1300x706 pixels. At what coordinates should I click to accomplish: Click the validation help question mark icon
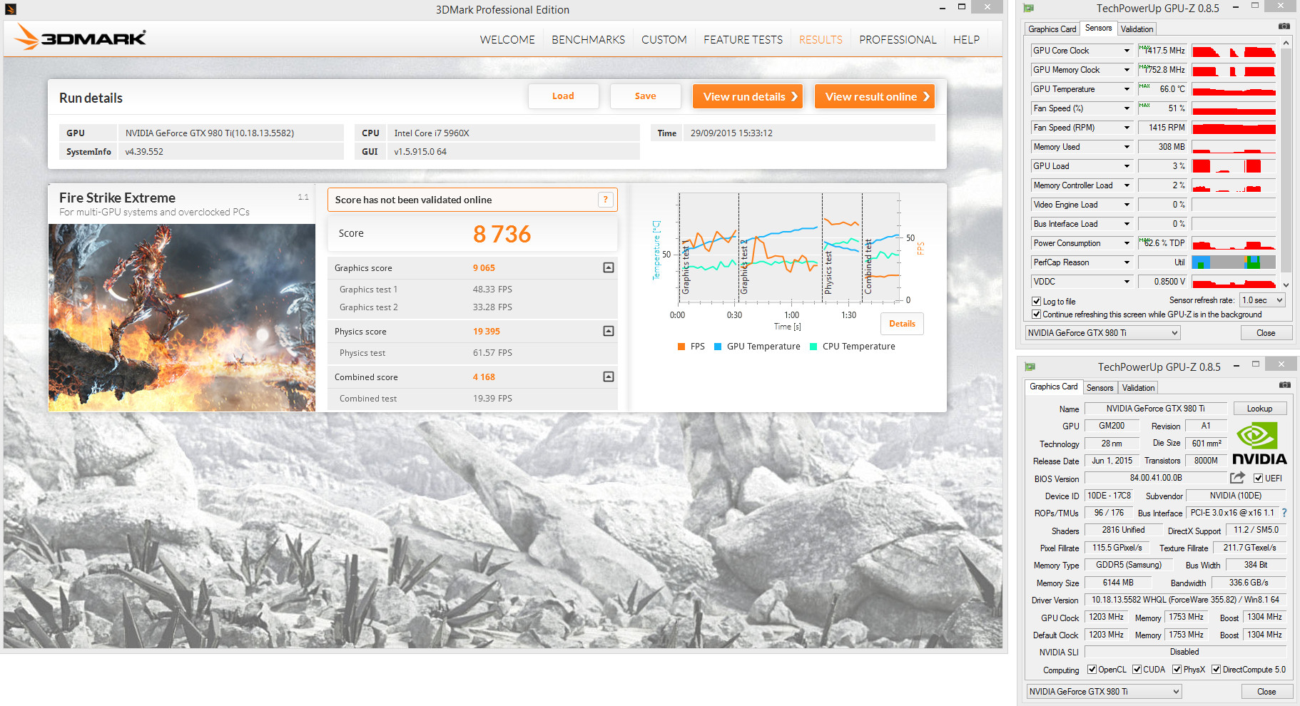tap(605, 200)
